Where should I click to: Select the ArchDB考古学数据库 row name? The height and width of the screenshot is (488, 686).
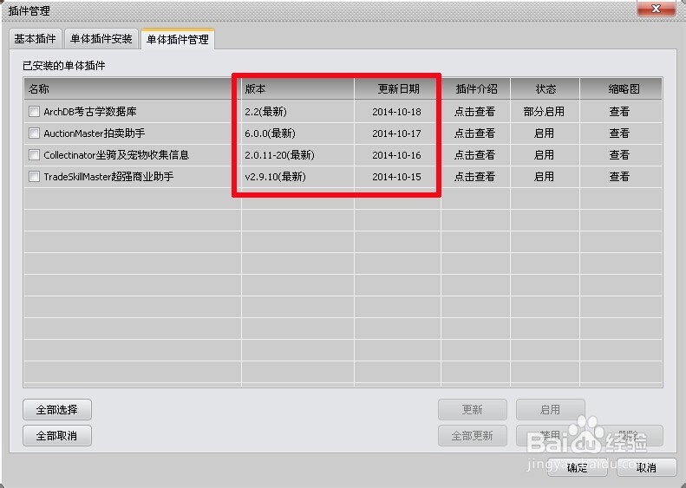click(x=90, y=112)
